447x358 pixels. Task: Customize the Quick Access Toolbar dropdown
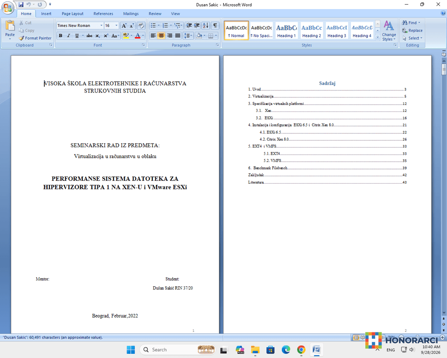click(50, 5)
